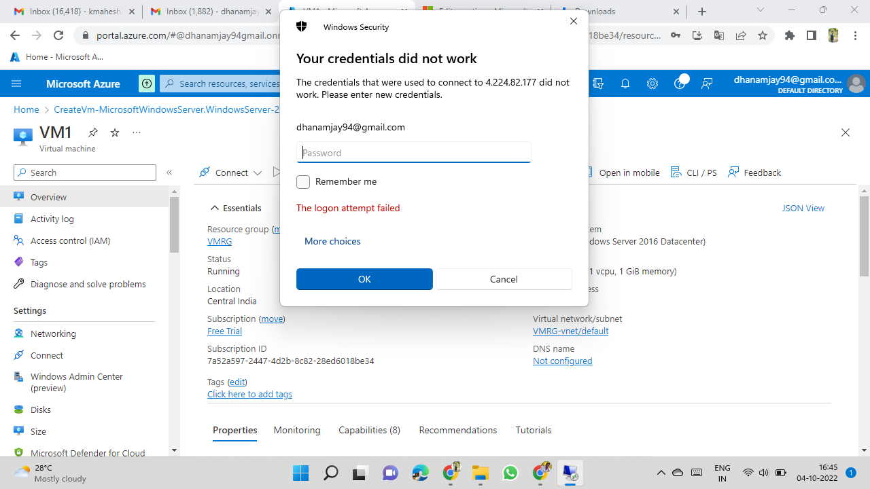The image size is (870, 489).
Task: Add VM1 to favorites via star icon
Action: (114, 132)
